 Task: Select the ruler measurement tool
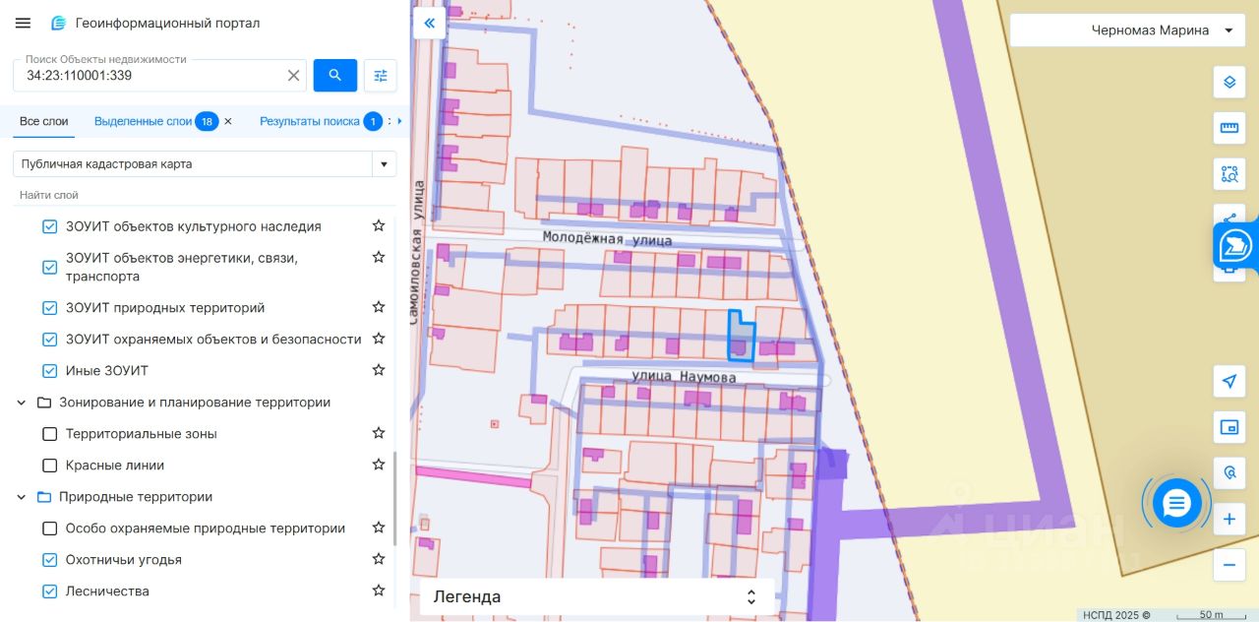[1229, 128]
